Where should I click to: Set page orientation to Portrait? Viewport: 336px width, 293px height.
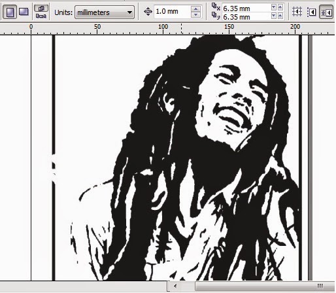[x=10, y=12]
